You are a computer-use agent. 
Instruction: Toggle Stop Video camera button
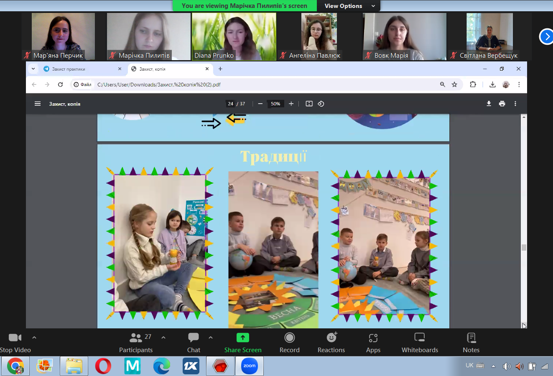15,338
